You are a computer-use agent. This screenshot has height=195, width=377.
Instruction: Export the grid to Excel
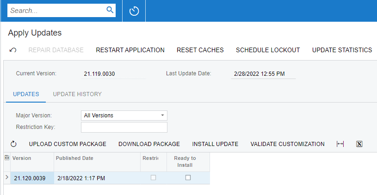[359, 144]
